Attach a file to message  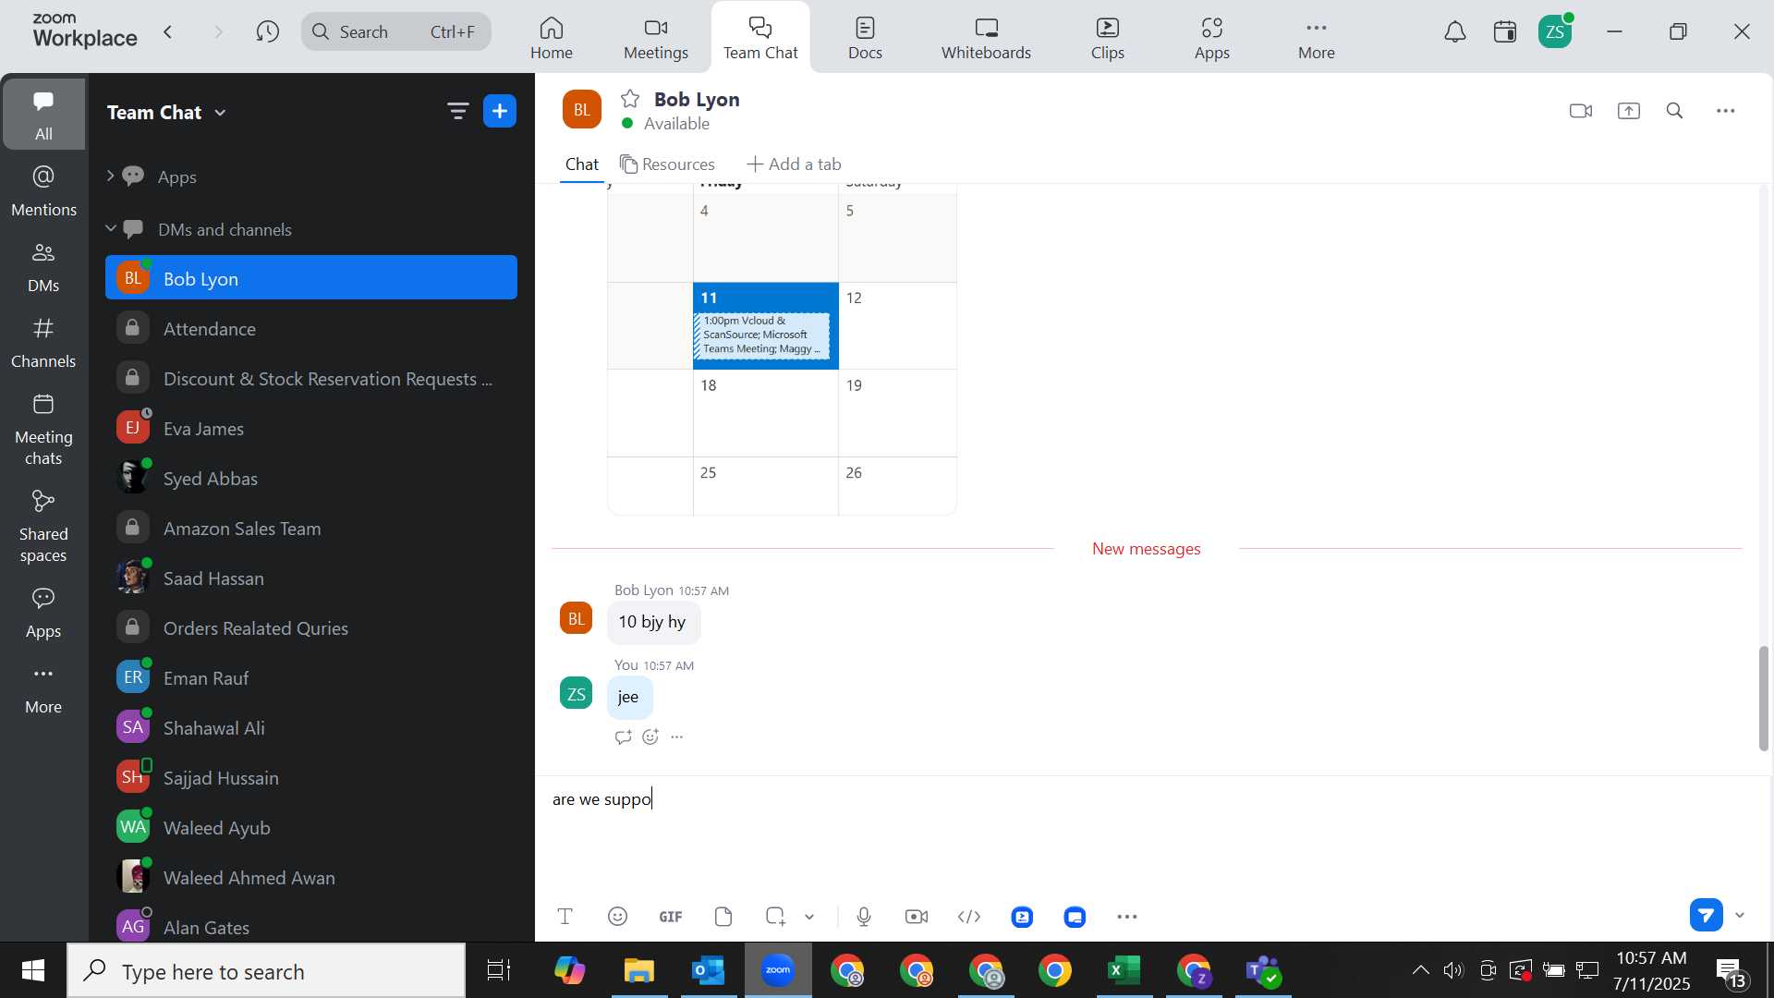point(723,917)
